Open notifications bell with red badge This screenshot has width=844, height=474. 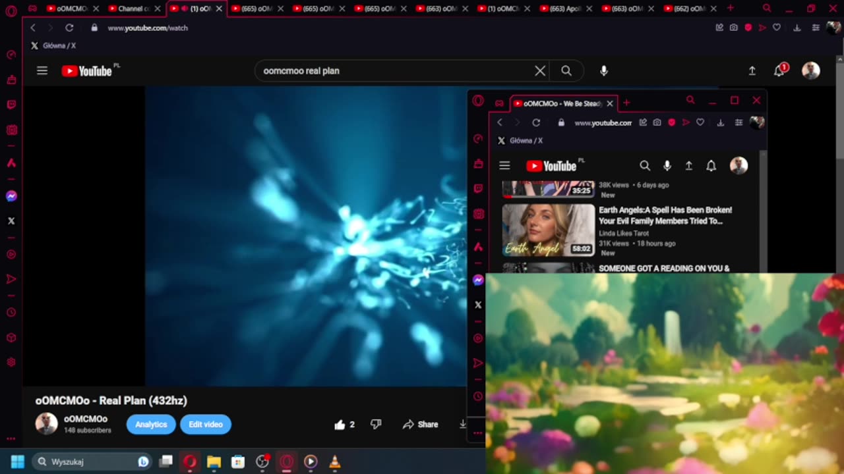(x=780, y=70)
